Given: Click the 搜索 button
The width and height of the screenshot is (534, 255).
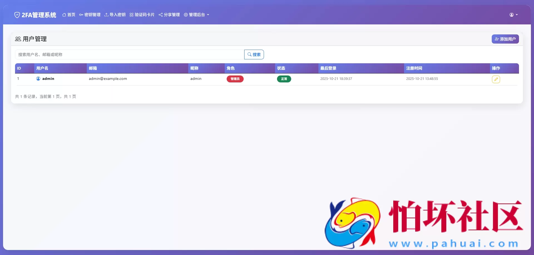Looking at the screenshot, I should click(x=254, y=54).
